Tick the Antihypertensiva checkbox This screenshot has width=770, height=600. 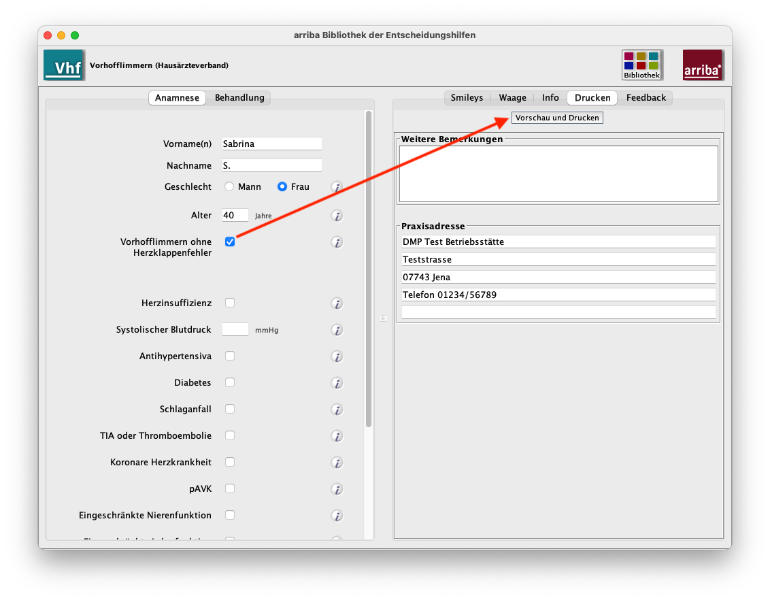(x=230, y=356)
